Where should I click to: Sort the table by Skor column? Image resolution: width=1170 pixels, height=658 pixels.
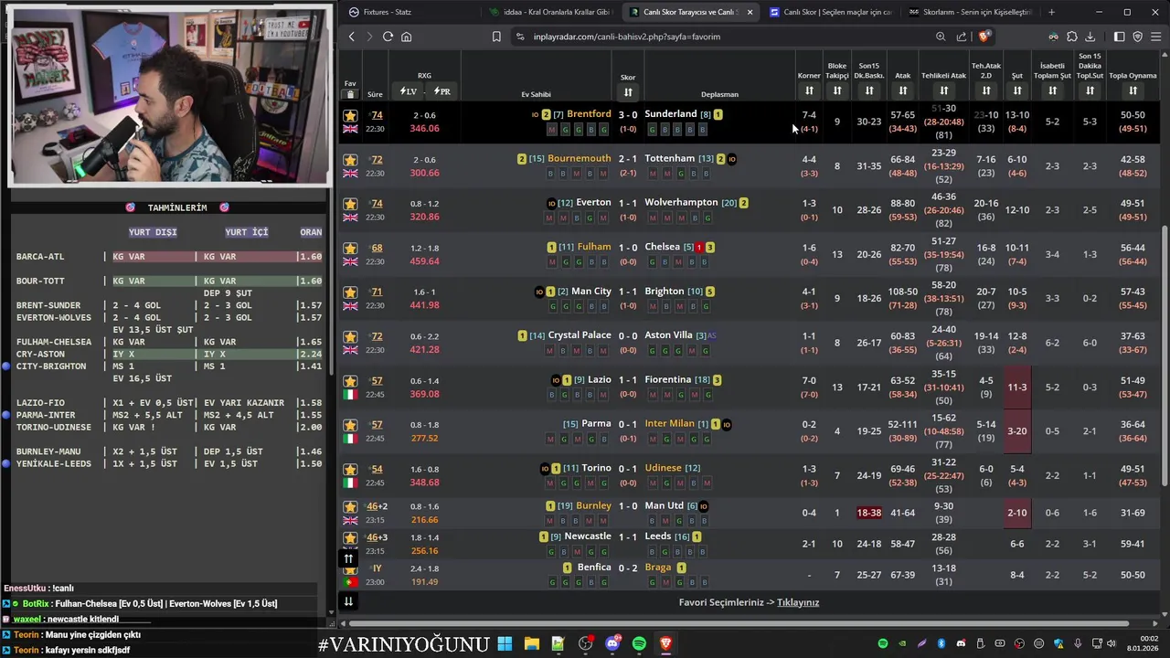point(628,92)
